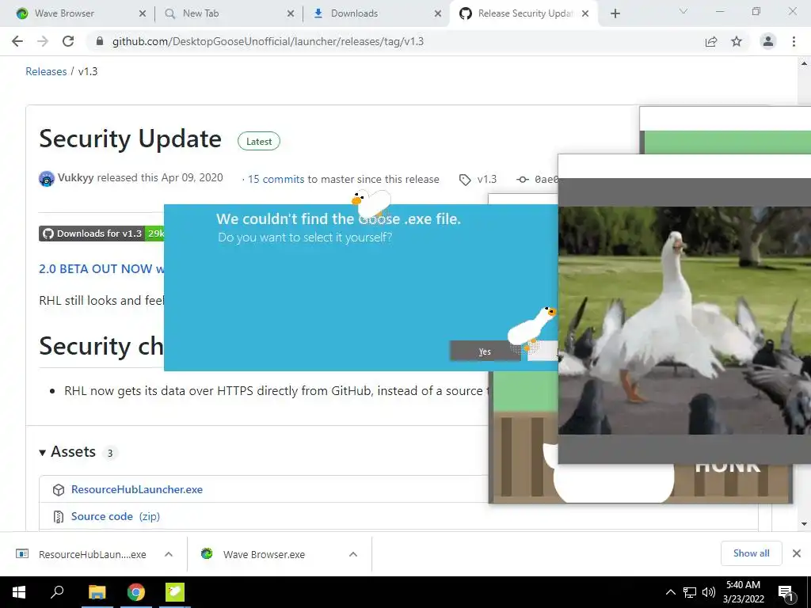
Task: Open the browser three-dot menu
Action: (794, 41)
